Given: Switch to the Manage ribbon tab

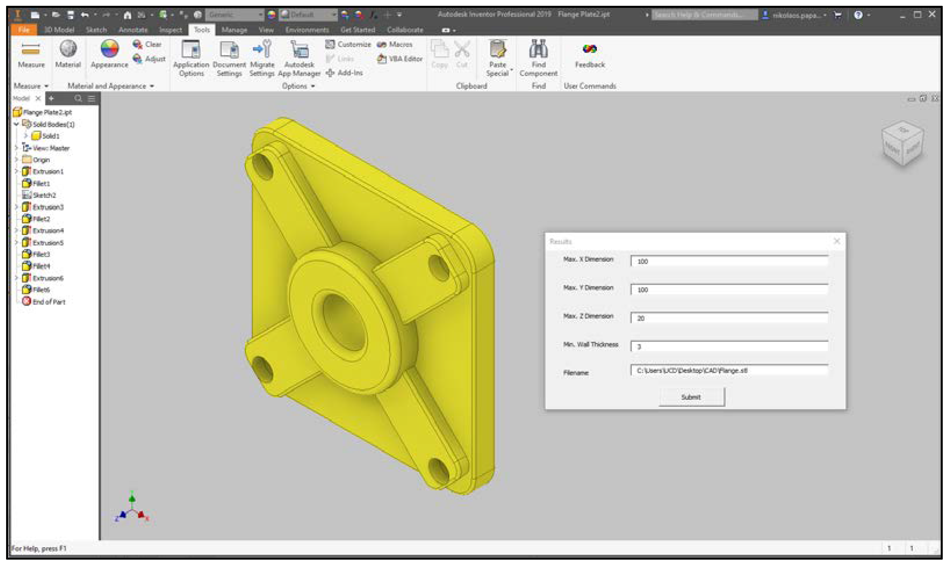Looking at the screenshot, I should coord(234,30).
